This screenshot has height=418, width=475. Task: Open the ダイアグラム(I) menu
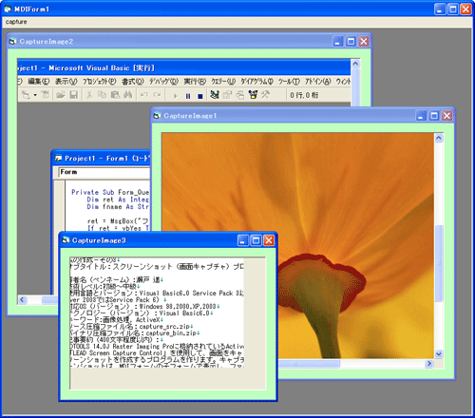(256, 82)
